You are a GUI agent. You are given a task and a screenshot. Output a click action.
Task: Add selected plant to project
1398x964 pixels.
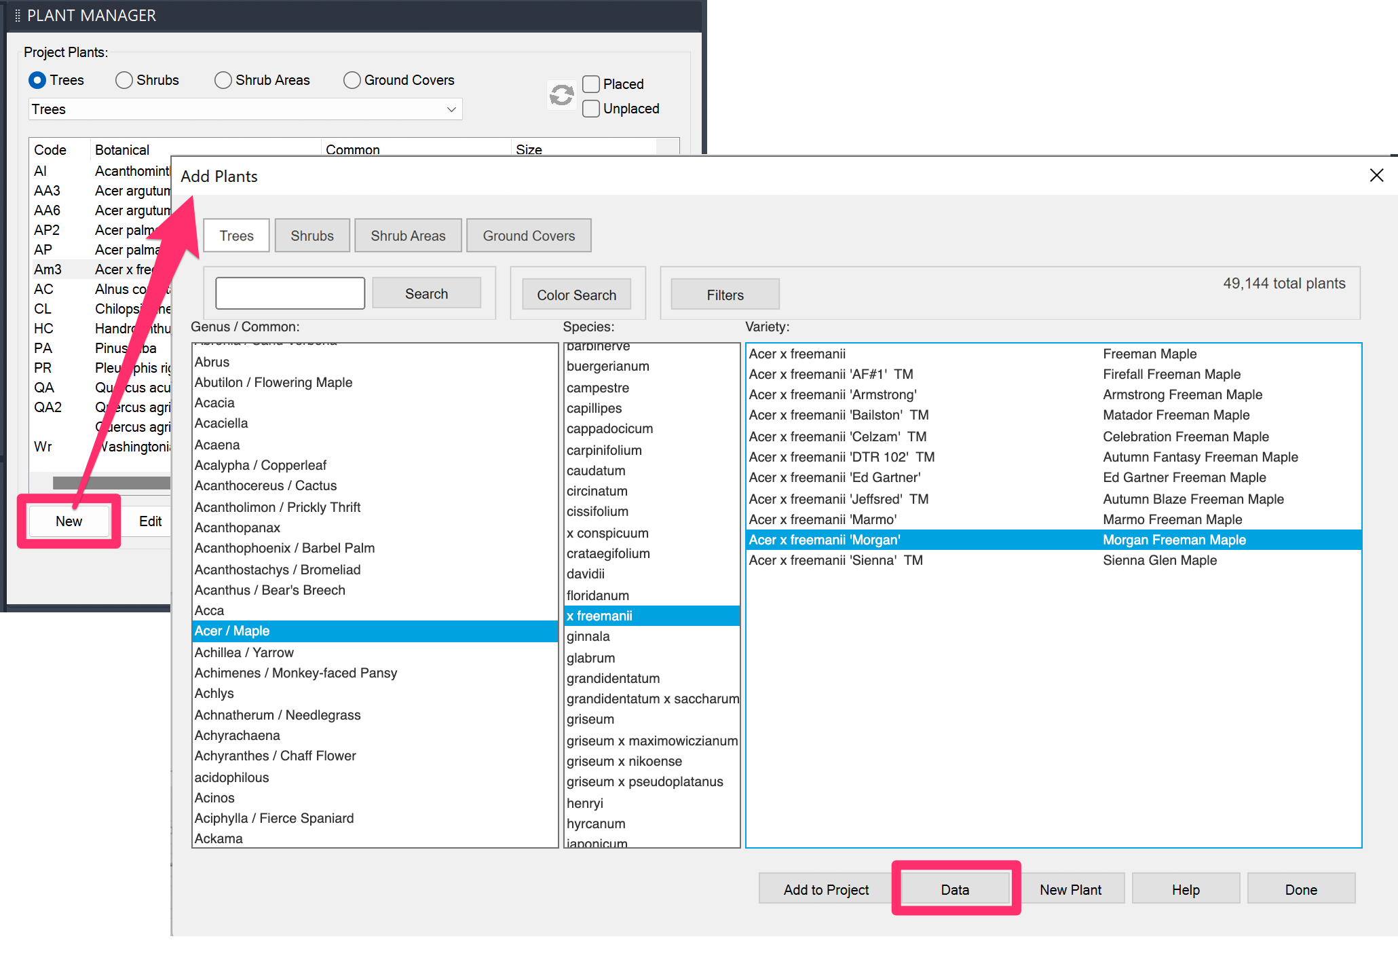(825, 889)
